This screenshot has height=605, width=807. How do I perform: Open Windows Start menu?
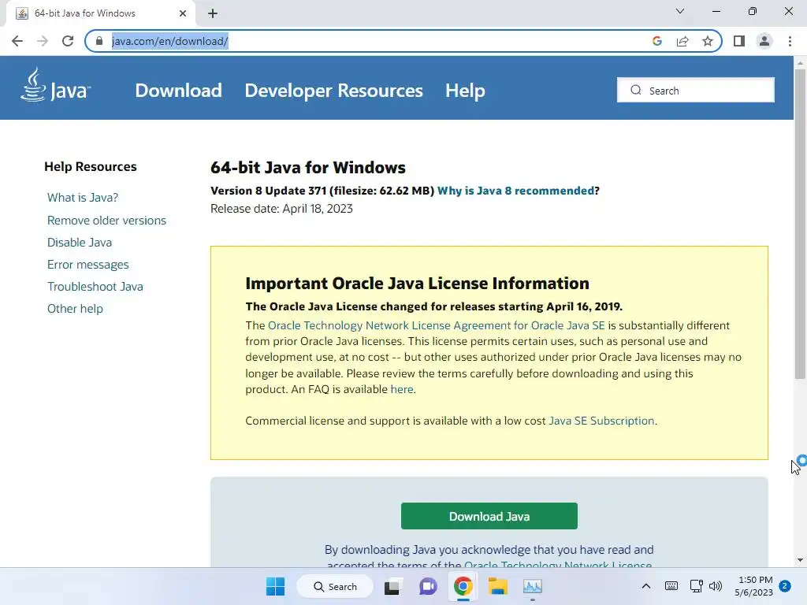coord(275,586)
